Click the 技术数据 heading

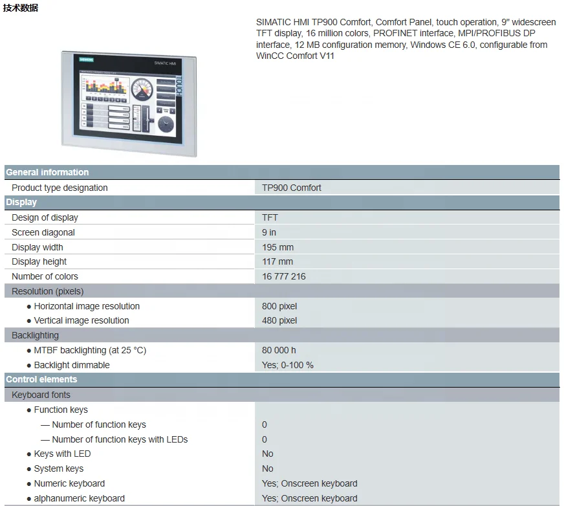click(x=22, y=8)
